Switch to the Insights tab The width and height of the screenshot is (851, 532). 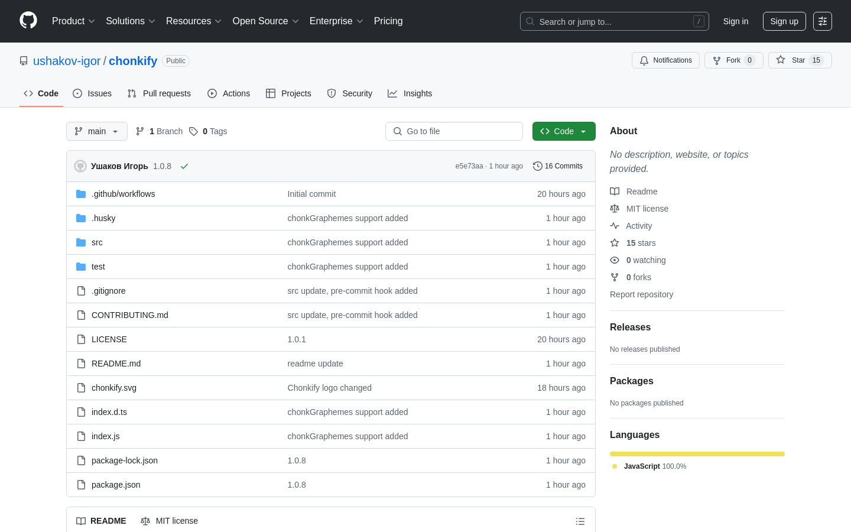pos(410,93)
